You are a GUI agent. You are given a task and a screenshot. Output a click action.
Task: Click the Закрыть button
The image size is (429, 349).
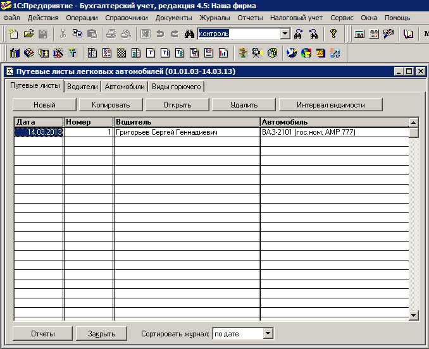(x=101, y=334)
